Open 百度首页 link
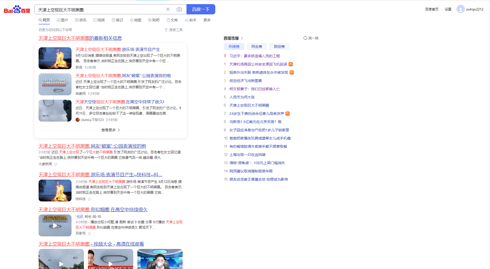This screenshot has height=269, width=490. pos(432,9)
